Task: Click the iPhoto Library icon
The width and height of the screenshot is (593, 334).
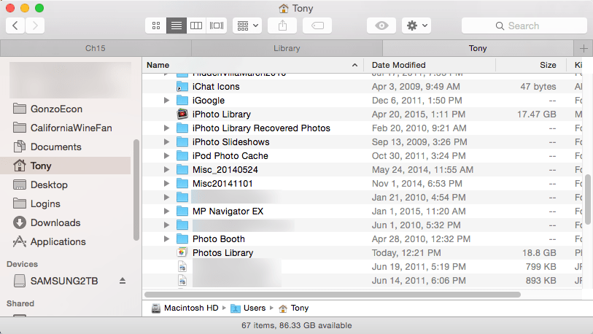Action: pyautogui.click(x=182, y=114)
